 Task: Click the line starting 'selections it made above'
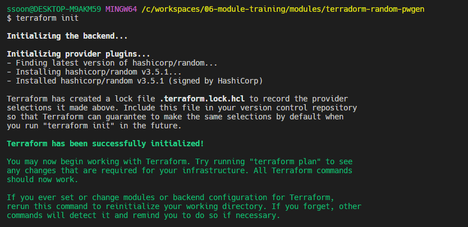coord(182,108)
